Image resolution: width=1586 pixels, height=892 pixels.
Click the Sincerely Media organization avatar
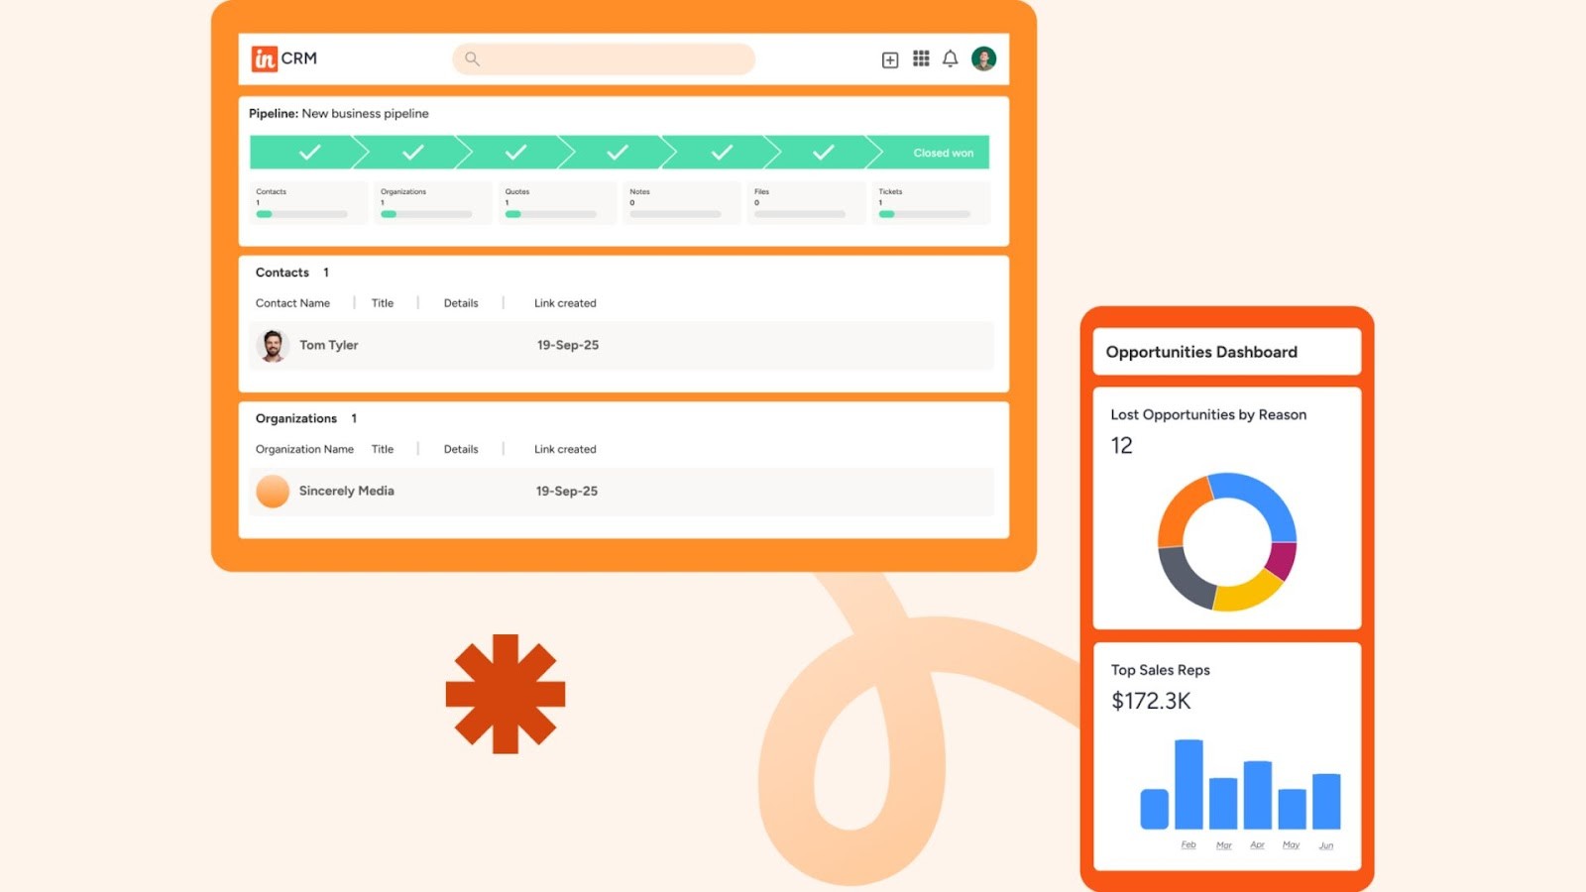(272, 491)
